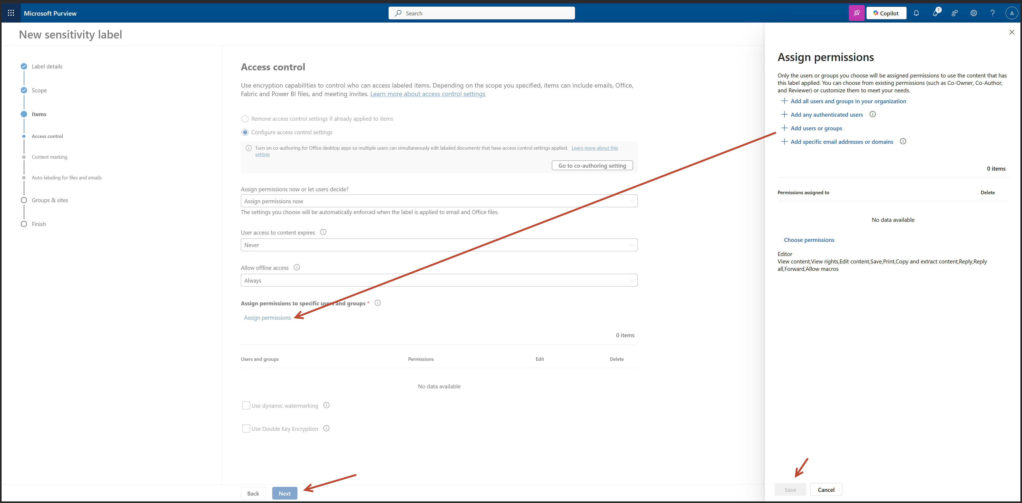Check Use Double Key Encryption box
The height and width of the screenshot is (503, 1022).
(246, 428)
